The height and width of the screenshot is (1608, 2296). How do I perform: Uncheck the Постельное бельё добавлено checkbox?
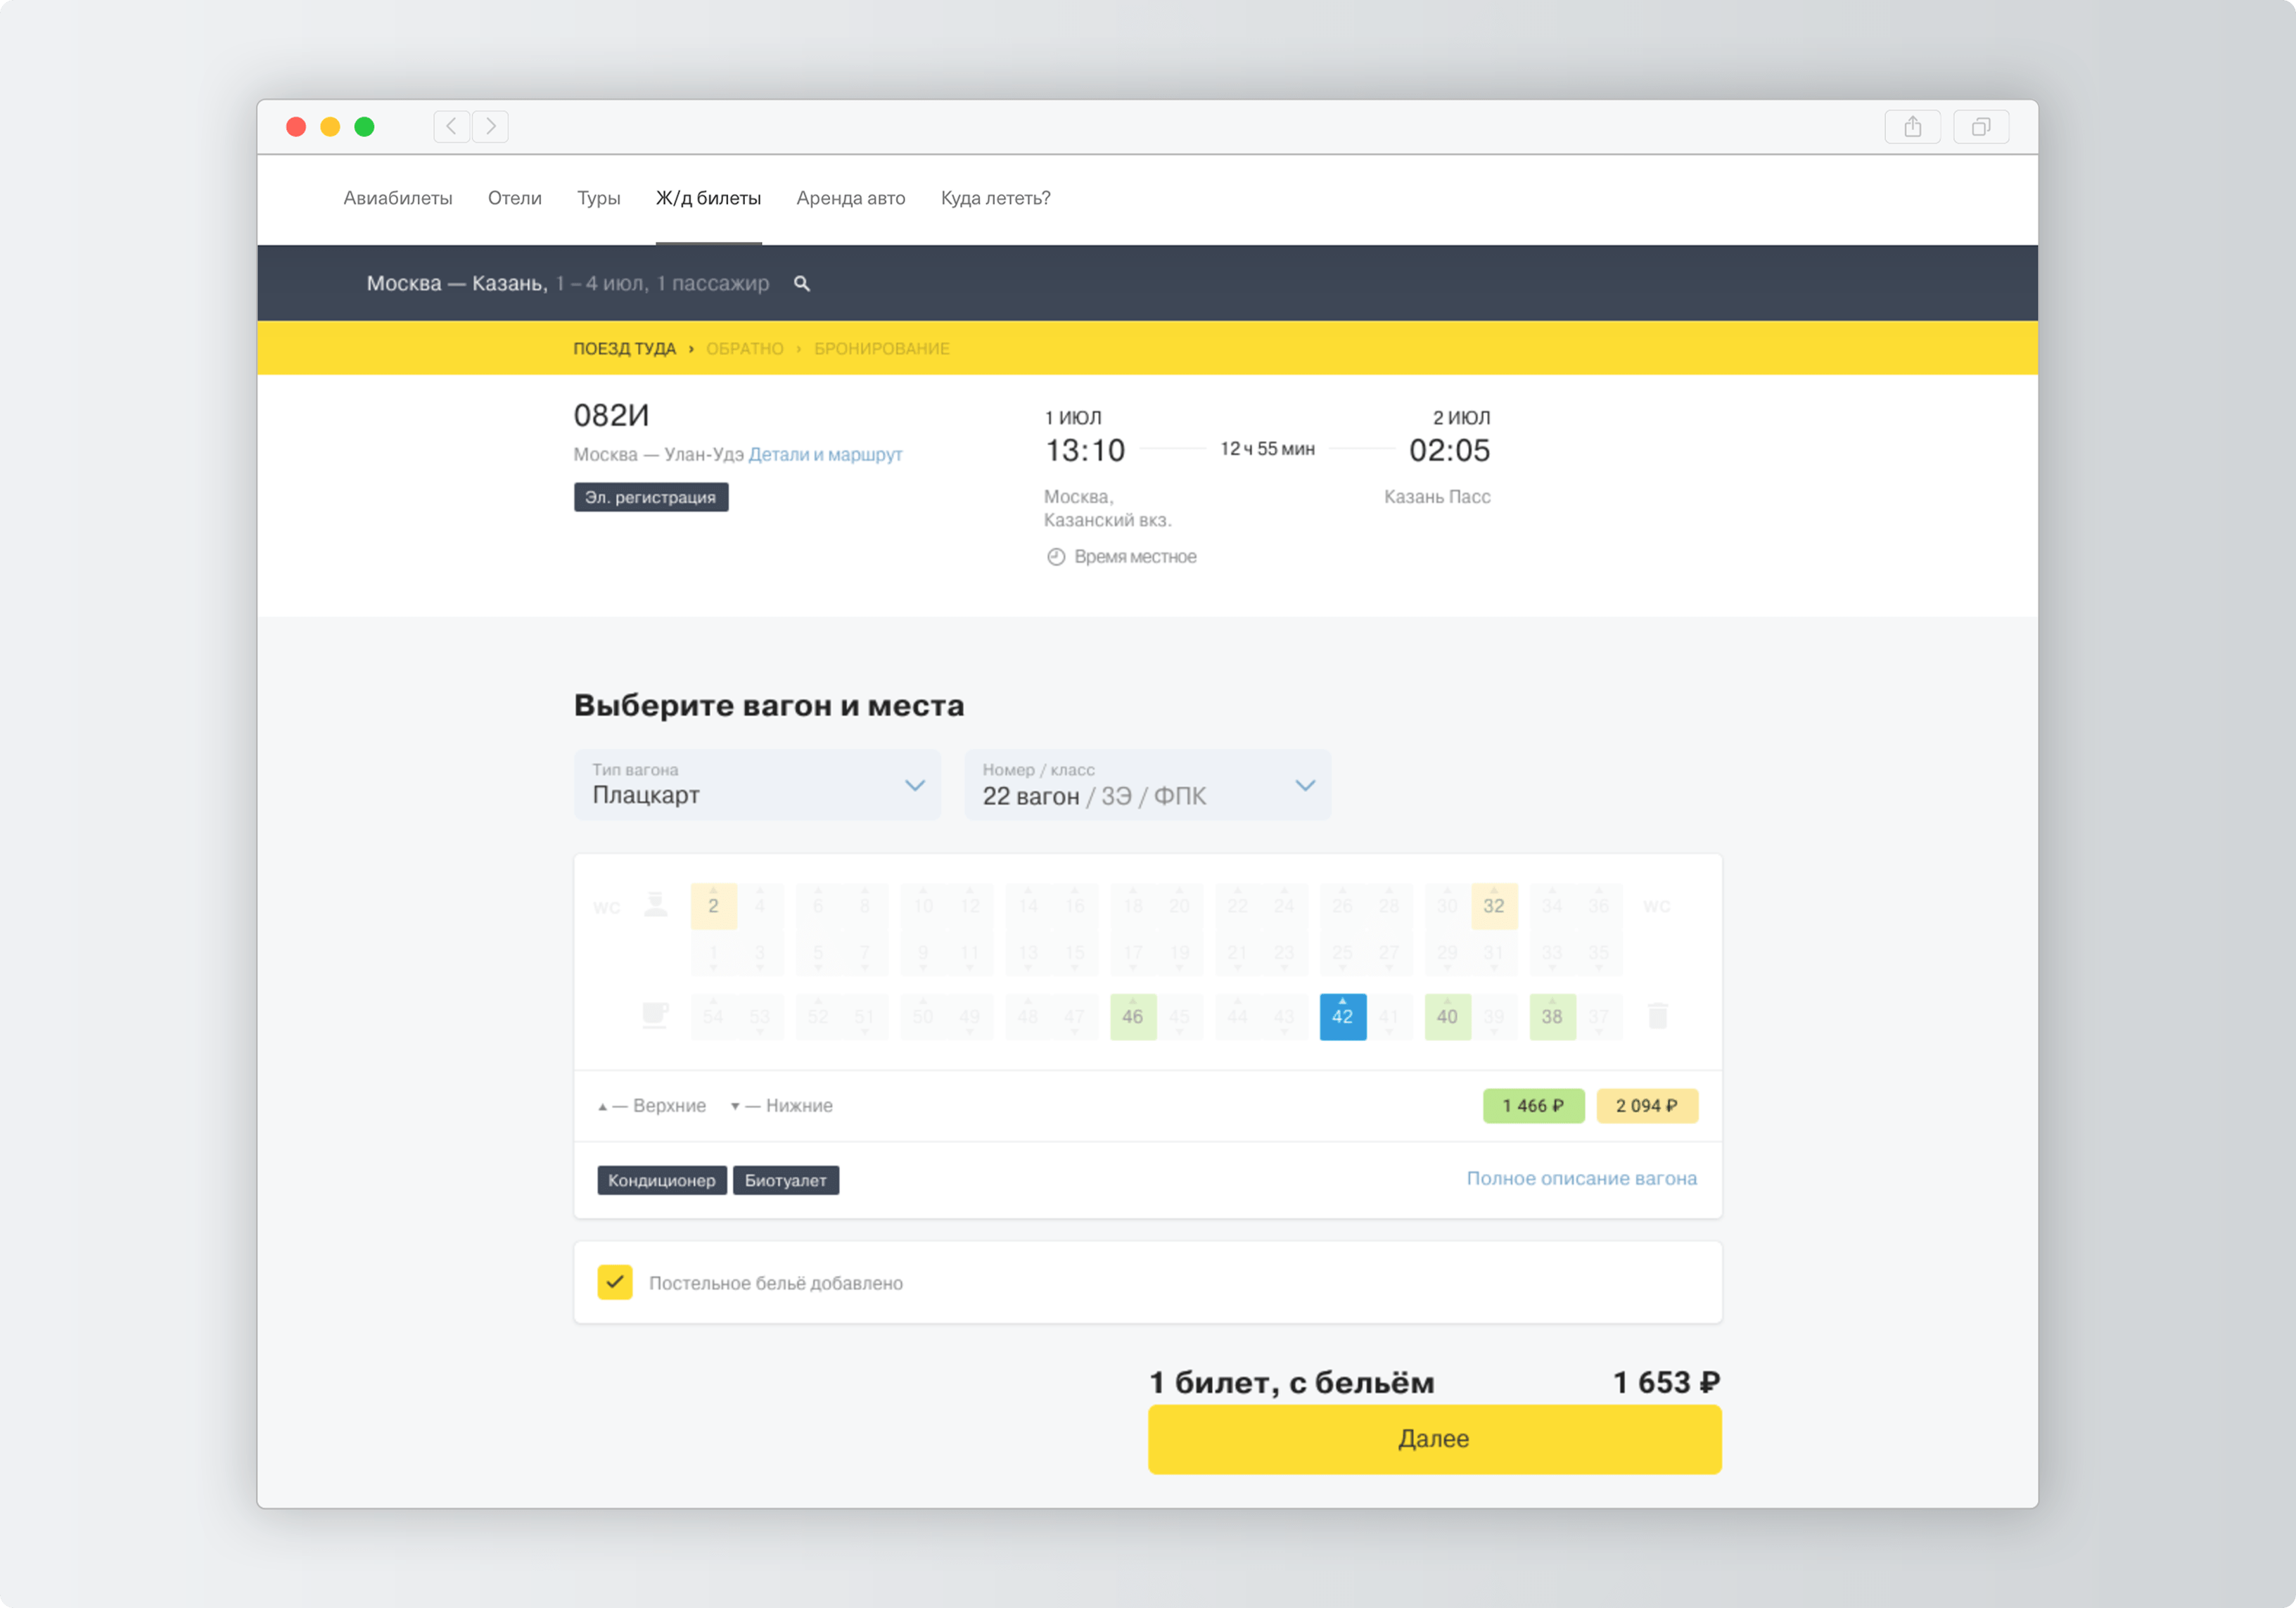coord(615,1282)
